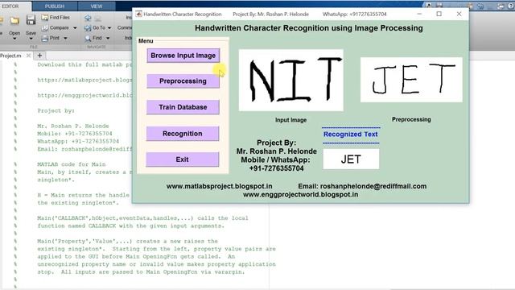This screenshot has height=290, width=515.
Task: Click the Recognition button
Action: coord(183,134)
